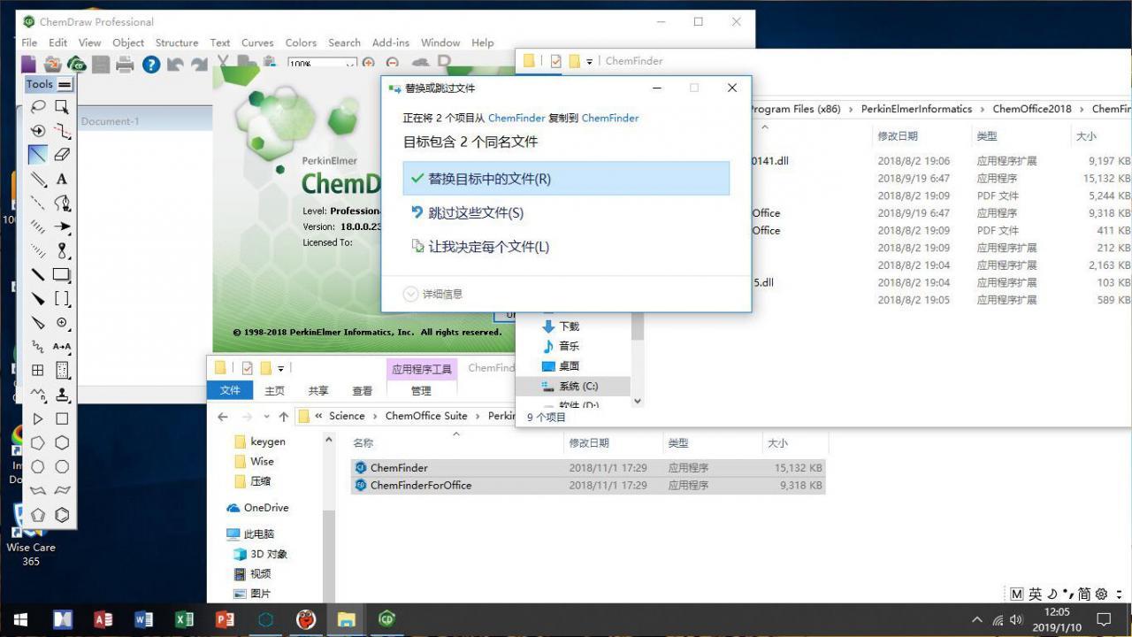Select the ChemFinderForOffice file
Screen dimensions: 1132x637
pos(588,485)
